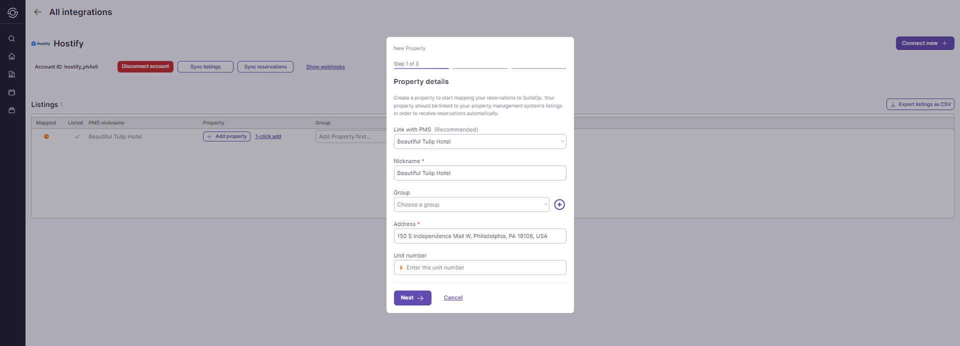This screenshot has width=960, height=346.
Task: Click the Unit number input field
Action: coord(483,267)
